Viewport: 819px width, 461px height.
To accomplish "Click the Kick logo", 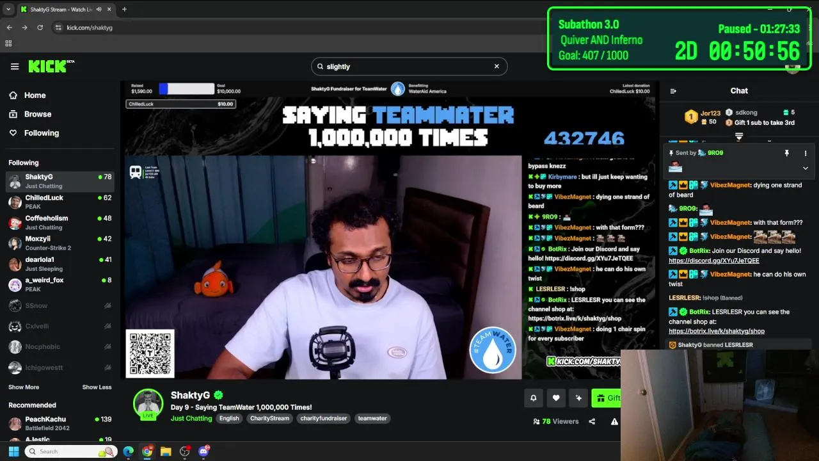I will (51, 66).
